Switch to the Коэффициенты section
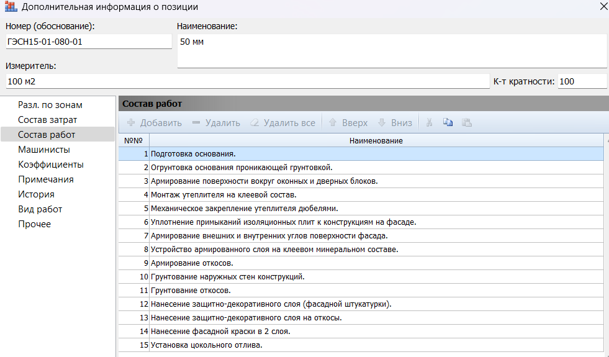This screenshot has height=357, width=609. pos(58,165)
